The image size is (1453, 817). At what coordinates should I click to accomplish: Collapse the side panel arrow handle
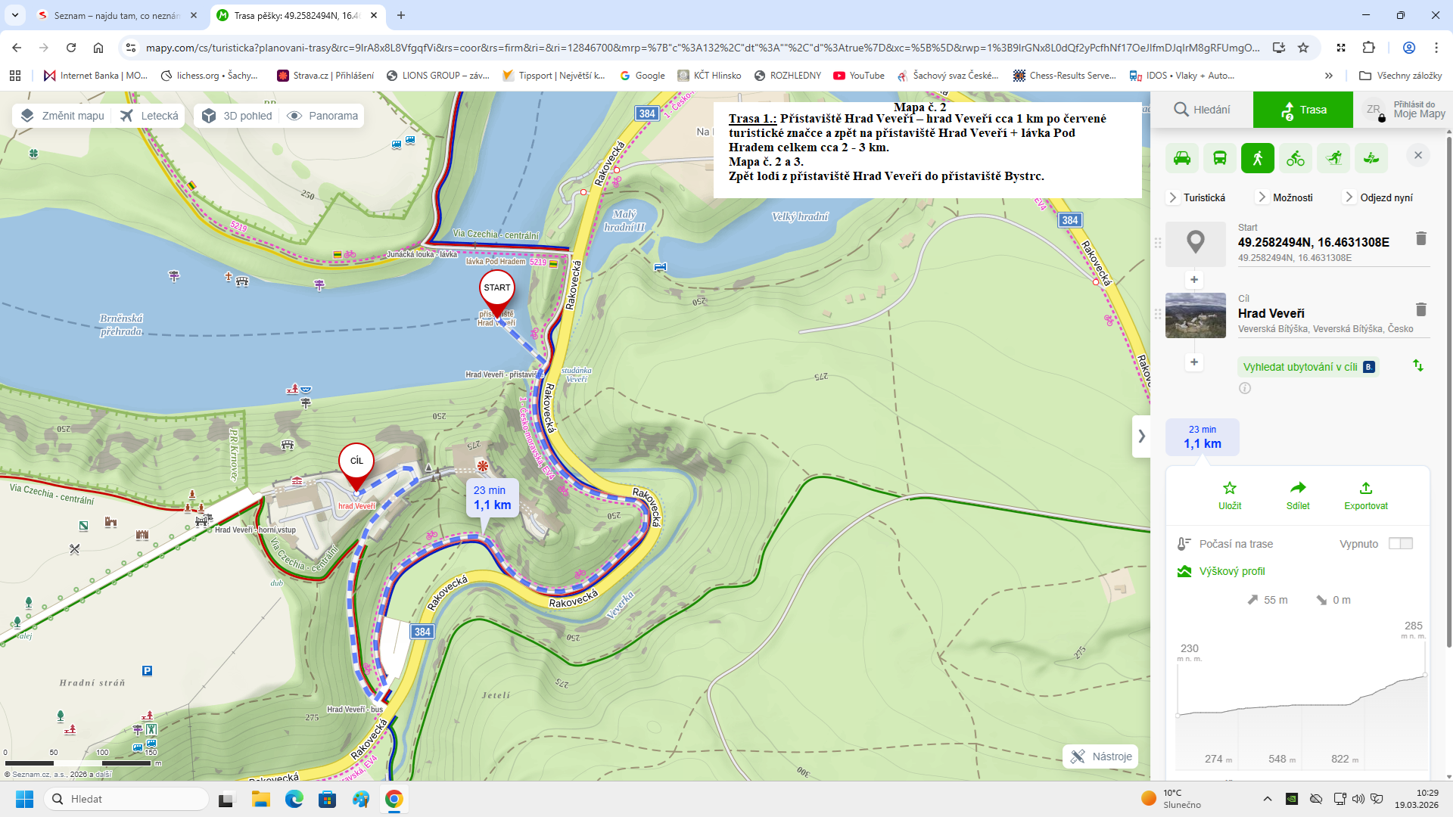pyautogui.click(x=1141, y=436)
